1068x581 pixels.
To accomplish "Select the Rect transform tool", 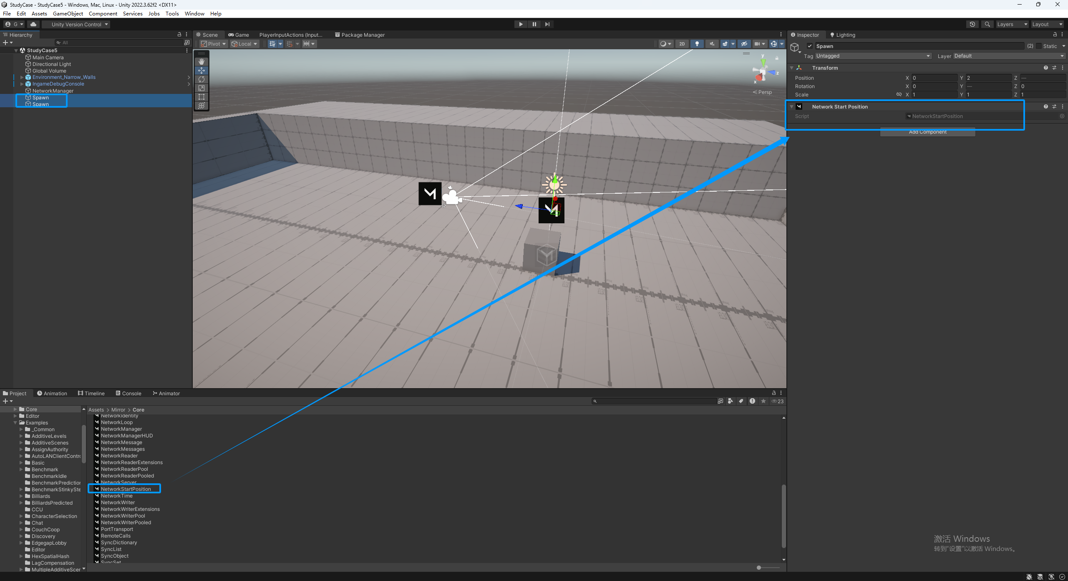I will point(202,97).
